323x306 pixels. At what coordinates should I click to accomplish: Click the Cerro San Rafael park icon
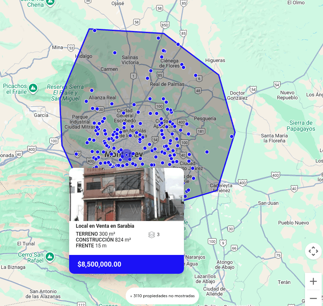click(x=50, y=256)
